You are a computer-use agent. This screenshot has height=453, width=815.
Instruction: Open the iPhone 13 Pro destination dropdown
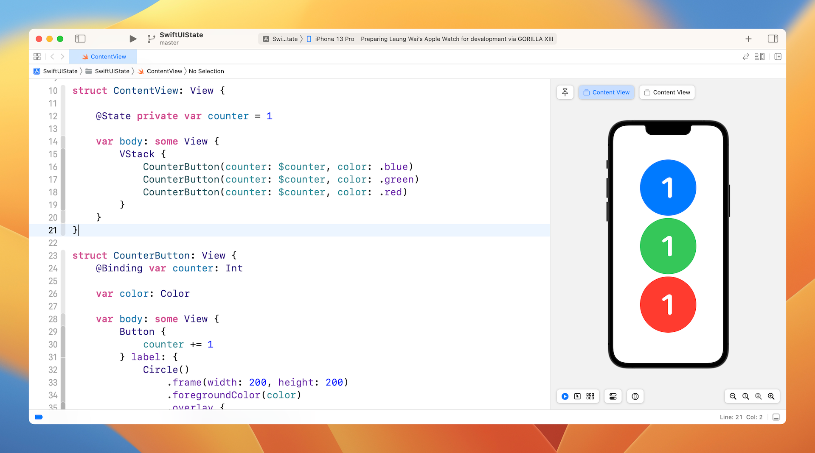point(334,39)
